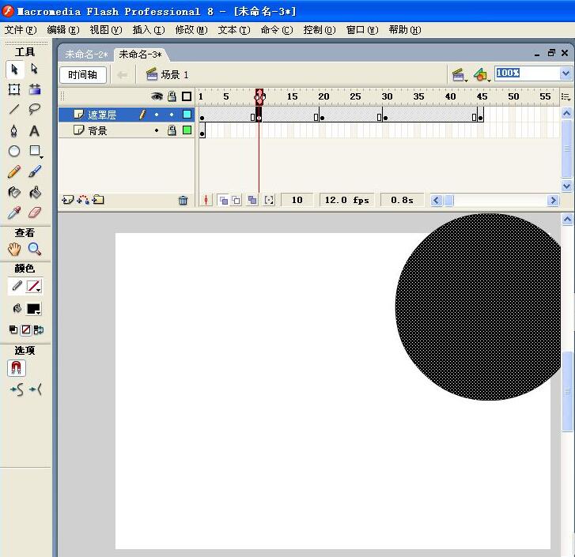This screenshot has height=557, width=575.
Task: Select the Ink Bottle tool
Action: (x=14, y=192)
